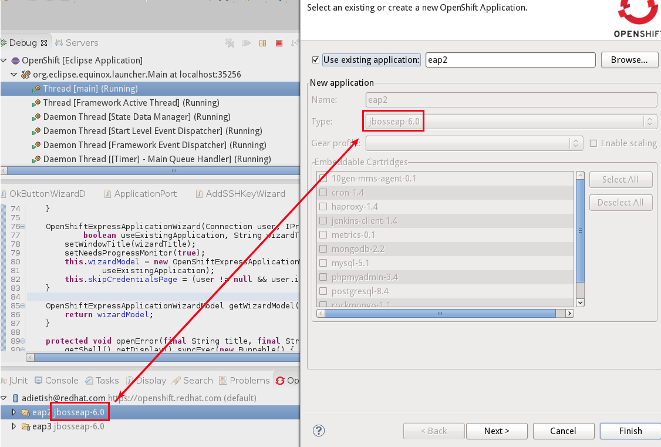Switch to the Display tab

(x=146, y=381)
